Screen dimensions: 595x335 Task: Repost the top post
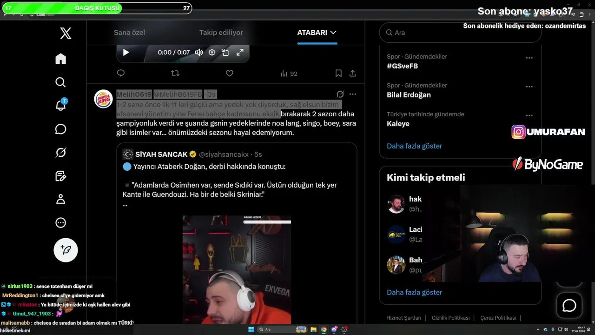(x=175, y=73)
